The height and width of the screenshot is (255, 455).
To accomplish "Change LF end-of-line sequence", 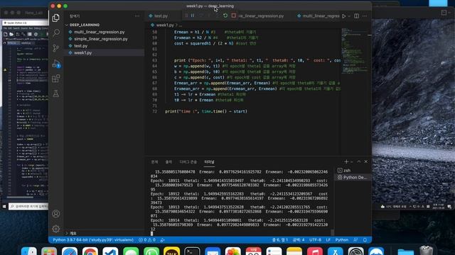I will pos(328,240).
